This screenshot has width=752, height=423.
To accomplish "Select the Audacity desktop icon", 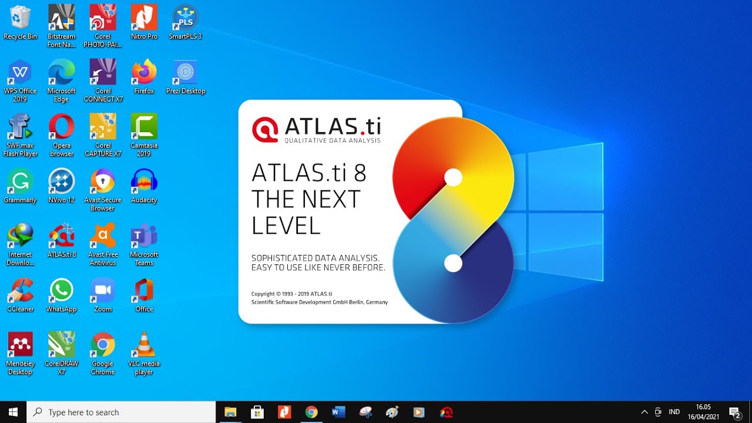I will pyautogui.click(x=144, y=186).
